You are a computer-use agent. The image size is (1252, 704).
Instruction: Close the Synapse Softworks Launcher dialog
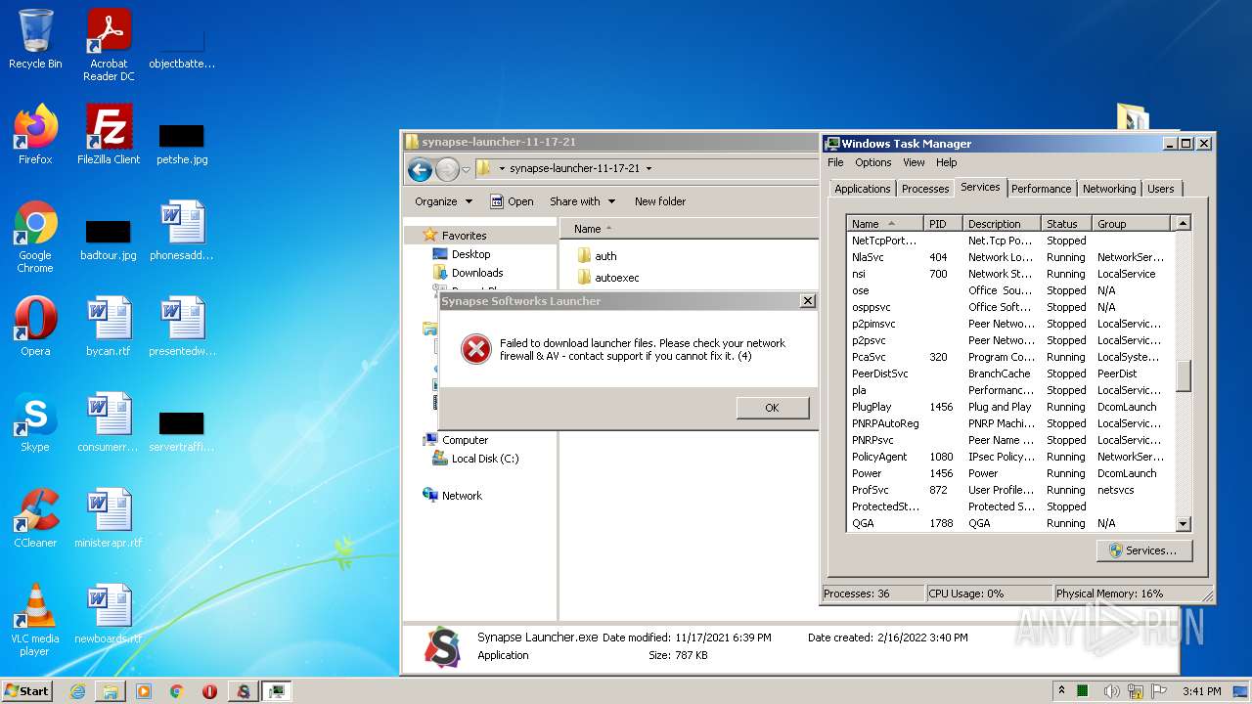point(808,301)
